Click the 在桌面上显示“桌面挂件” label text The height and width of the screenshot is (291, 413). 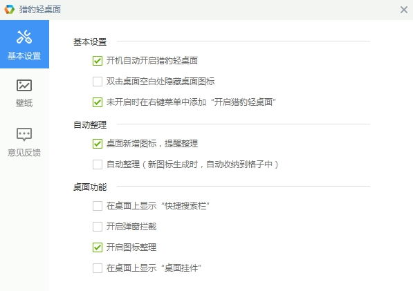tap(154, 268)
